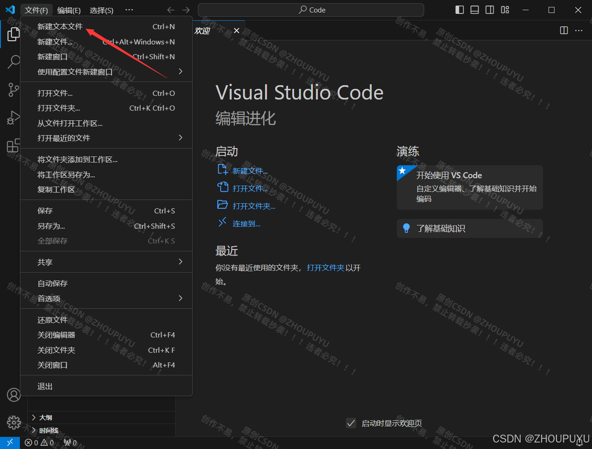Screen dimensions: 592x449
Task: Expand 打开最近的文件 submenu
Action: (106, 138)
